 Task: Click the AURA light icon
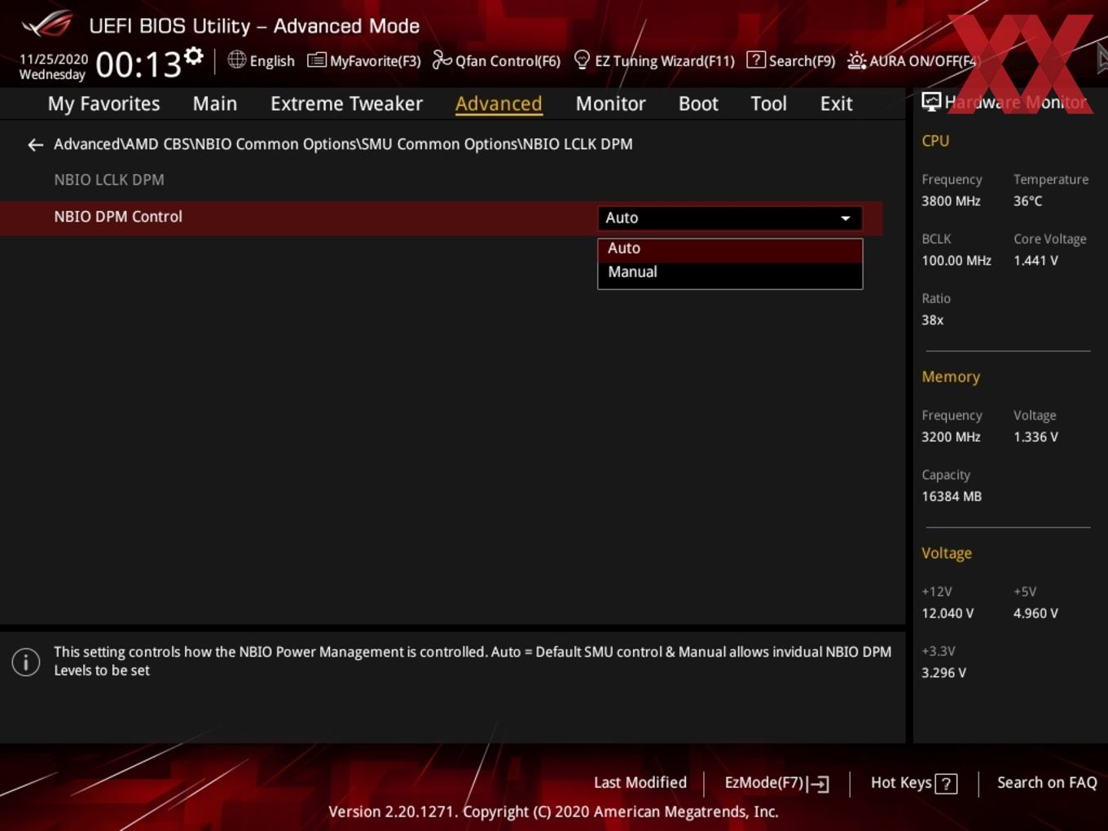point(856,60)
